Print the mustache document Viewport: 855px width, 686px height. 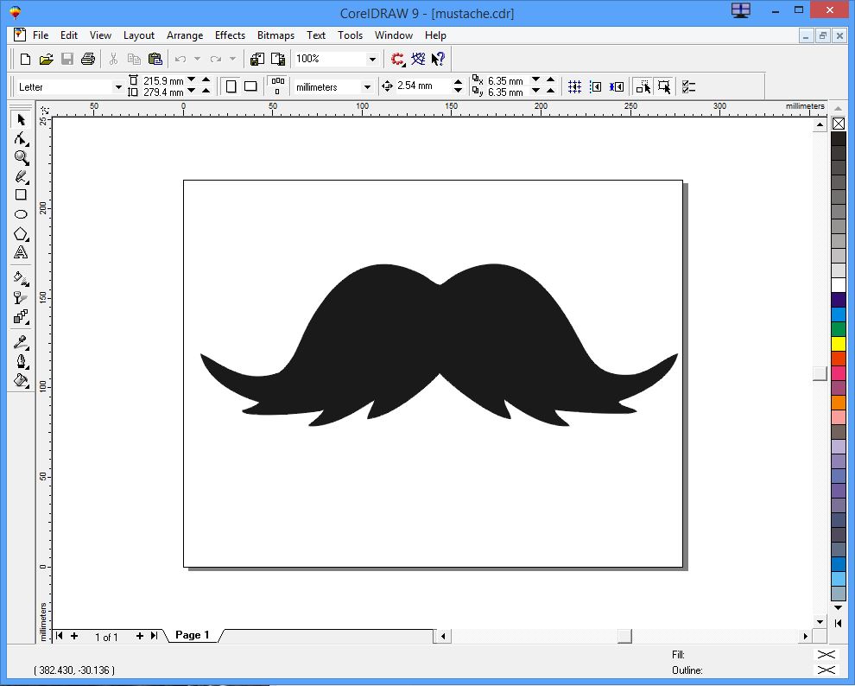(x=87, y=59)
